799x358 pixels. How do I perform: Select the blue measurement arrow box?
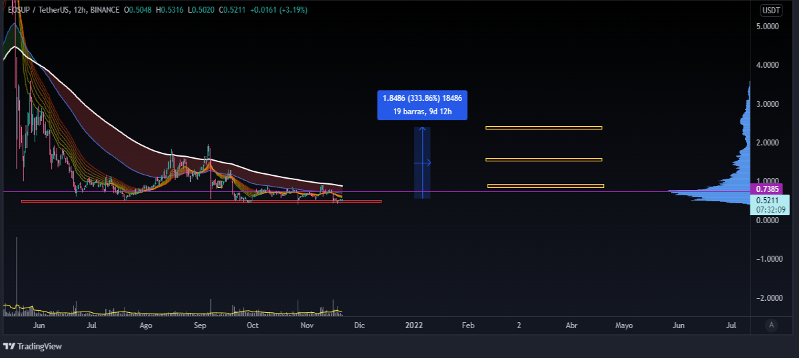coord(423,163)
